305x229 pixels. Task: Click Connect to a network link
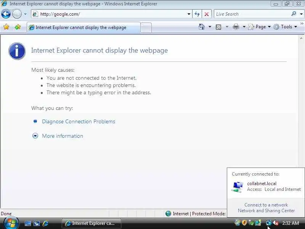point(266,205)
